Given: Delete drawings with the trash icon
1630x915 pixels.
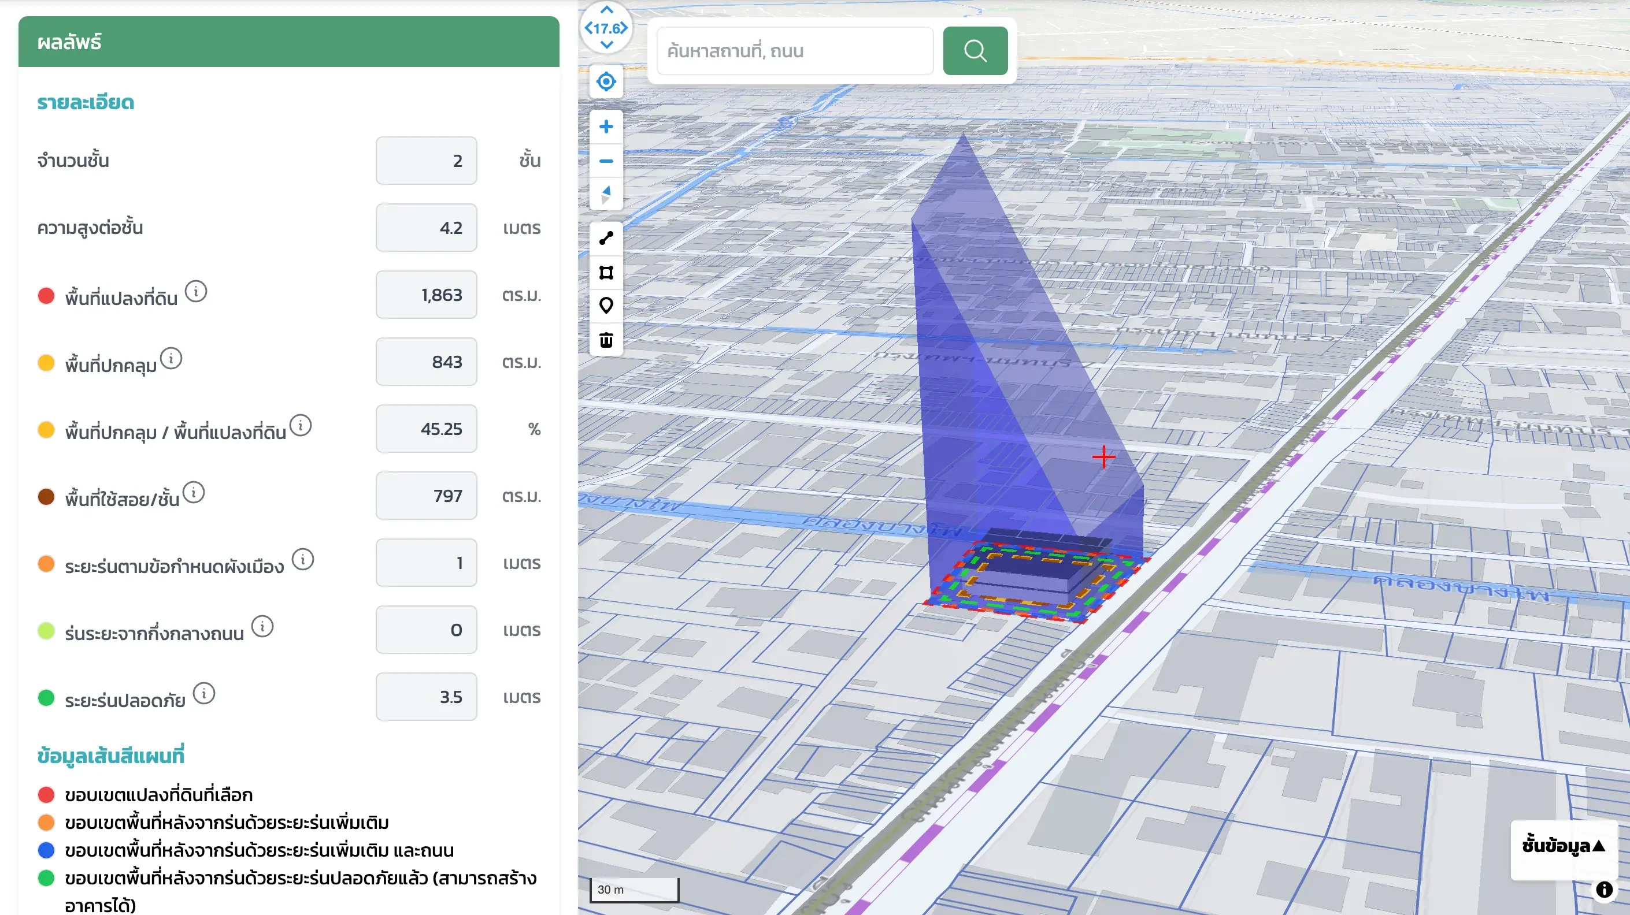Looking at the screenshot, I should click(x=606, y=340).
